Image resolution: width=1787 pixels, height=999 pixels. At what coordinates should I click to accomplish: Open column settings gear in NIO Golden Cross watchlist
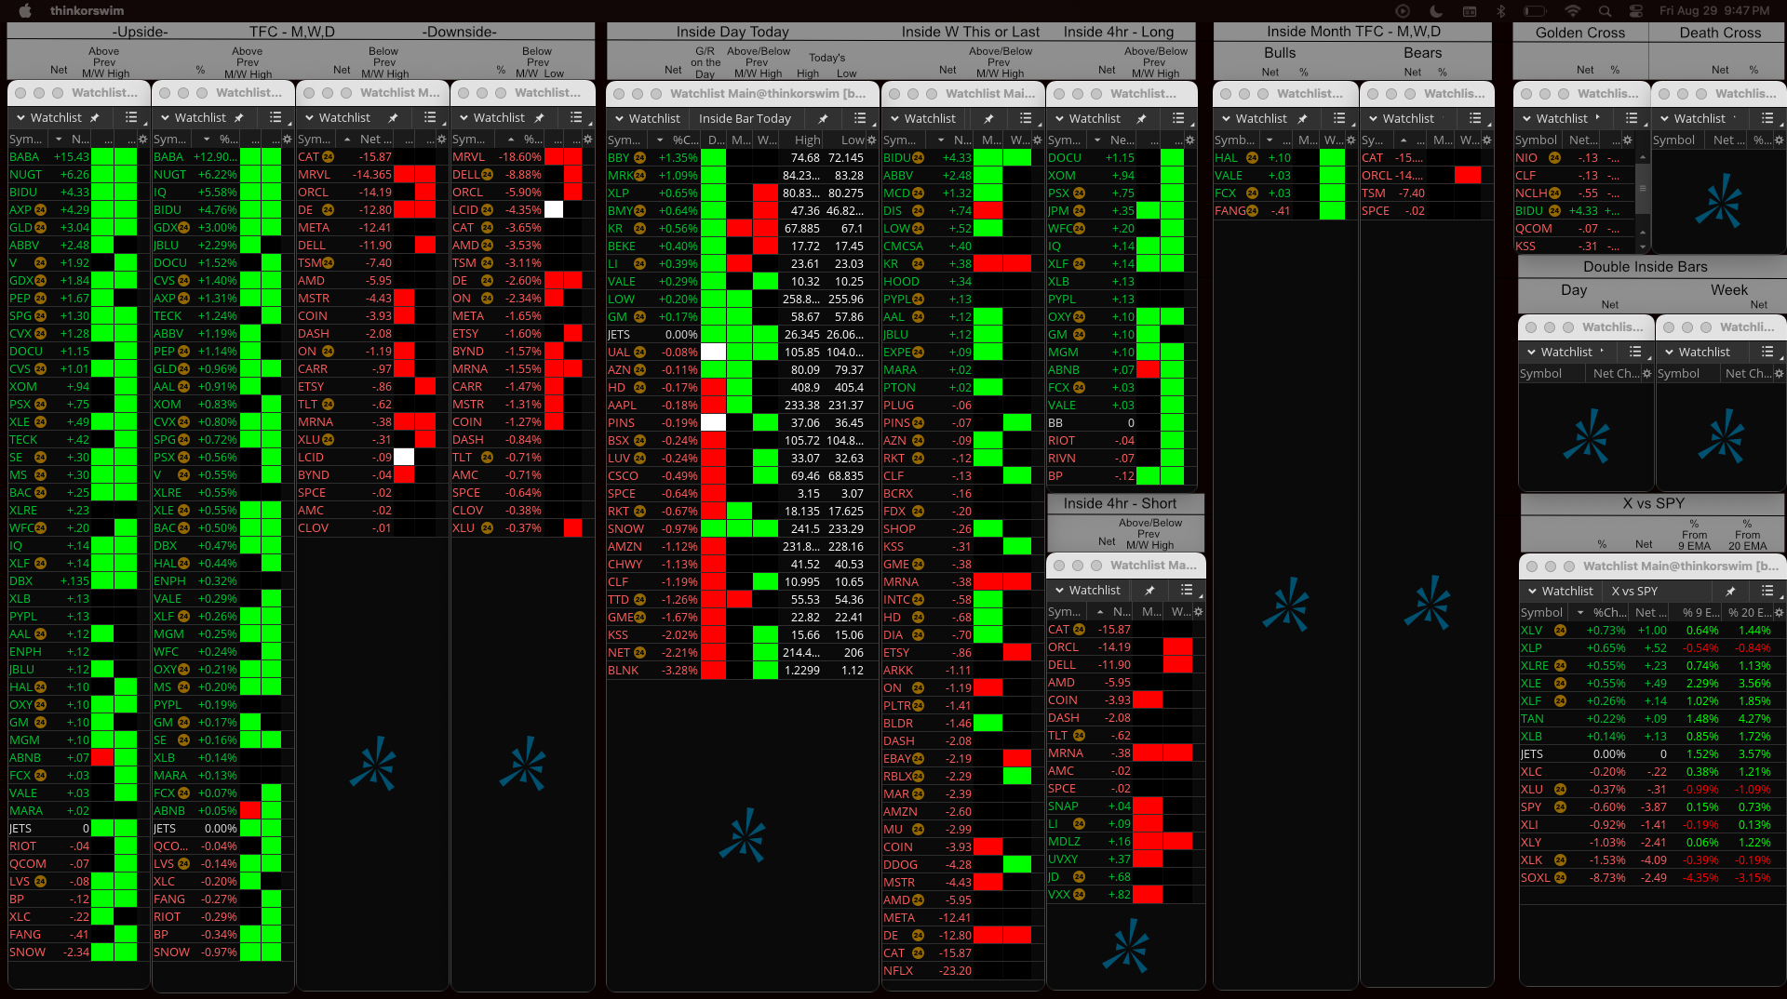pyautogui.click(x=1628, y=140)
